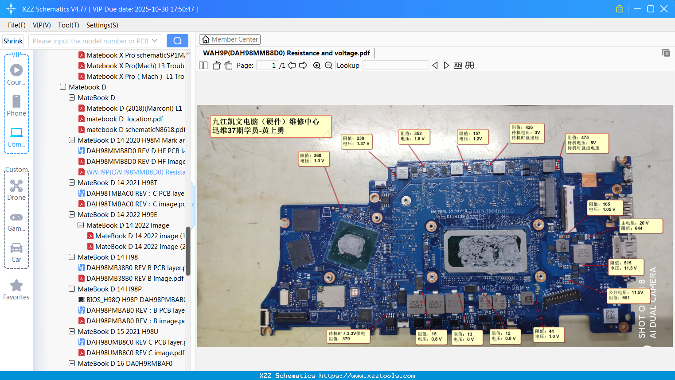Viewport: 675px width, 380px height.
Task: Open DAH98MB38B0 REV B PCB layer file
Action: (x=132, y=268)
